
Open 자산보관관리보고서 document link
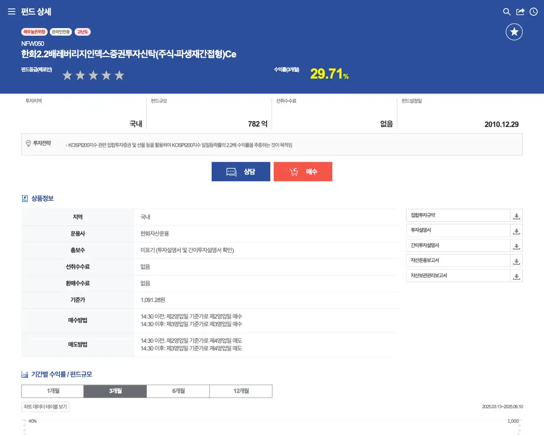458,276
